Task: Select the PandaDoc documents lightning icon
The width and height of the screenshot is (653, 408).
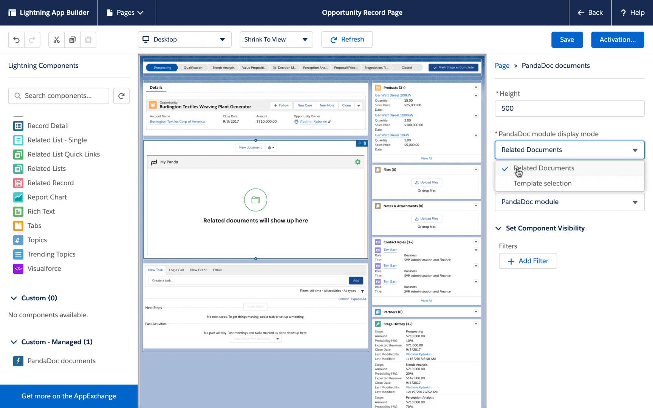Action: tap(18, 361)
